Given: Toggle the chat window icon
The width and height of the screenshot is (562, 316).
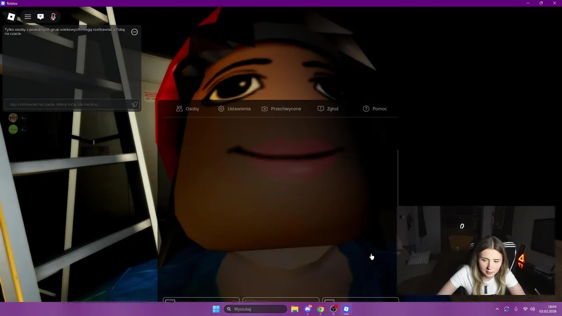Looking at the screenshot, I should (x=40, y=17).
